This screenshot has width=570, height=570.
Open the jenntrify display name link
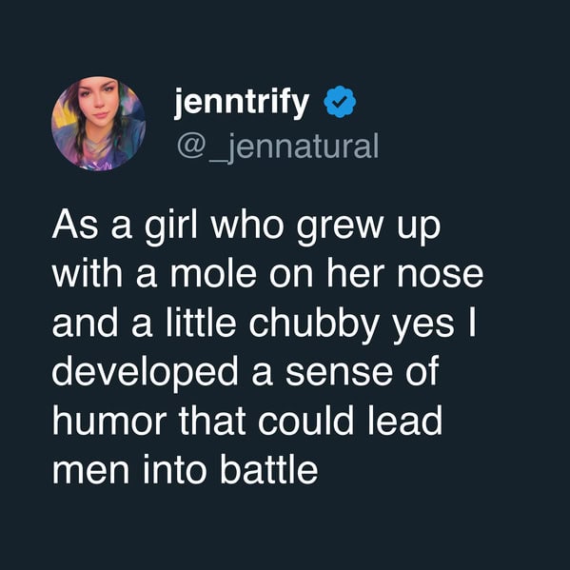(242, 103)
